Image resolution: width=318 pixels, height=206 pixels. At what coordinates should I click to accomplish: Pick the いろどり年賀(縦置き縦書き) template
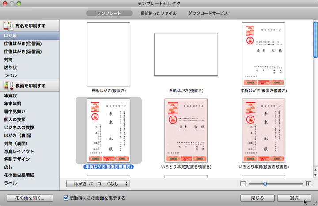(263, 130)
